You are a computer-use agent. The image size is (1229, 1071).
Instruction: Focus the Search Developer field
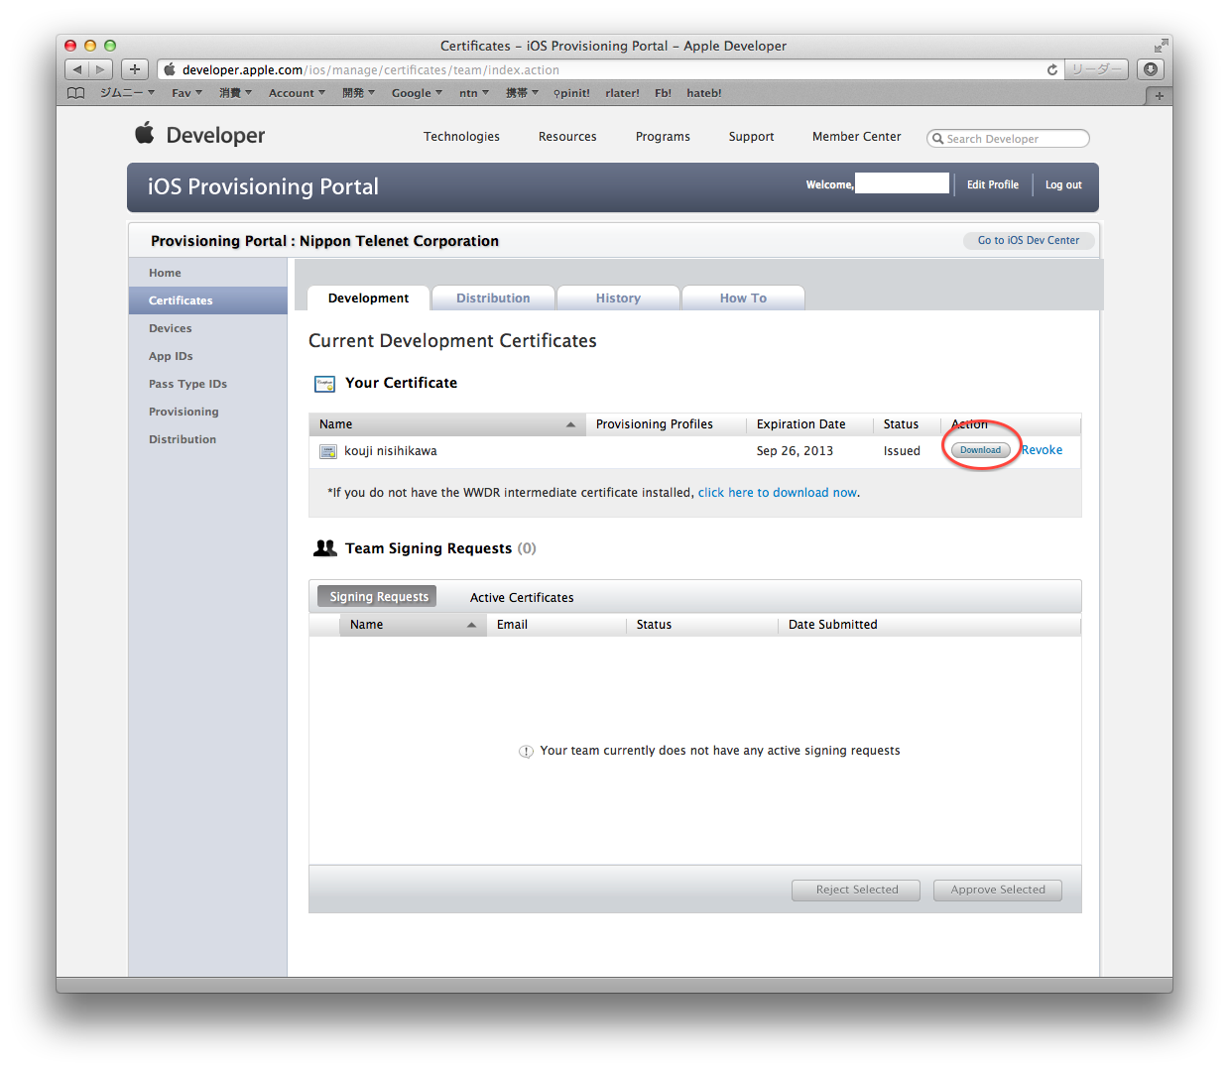pos(1008,139)
